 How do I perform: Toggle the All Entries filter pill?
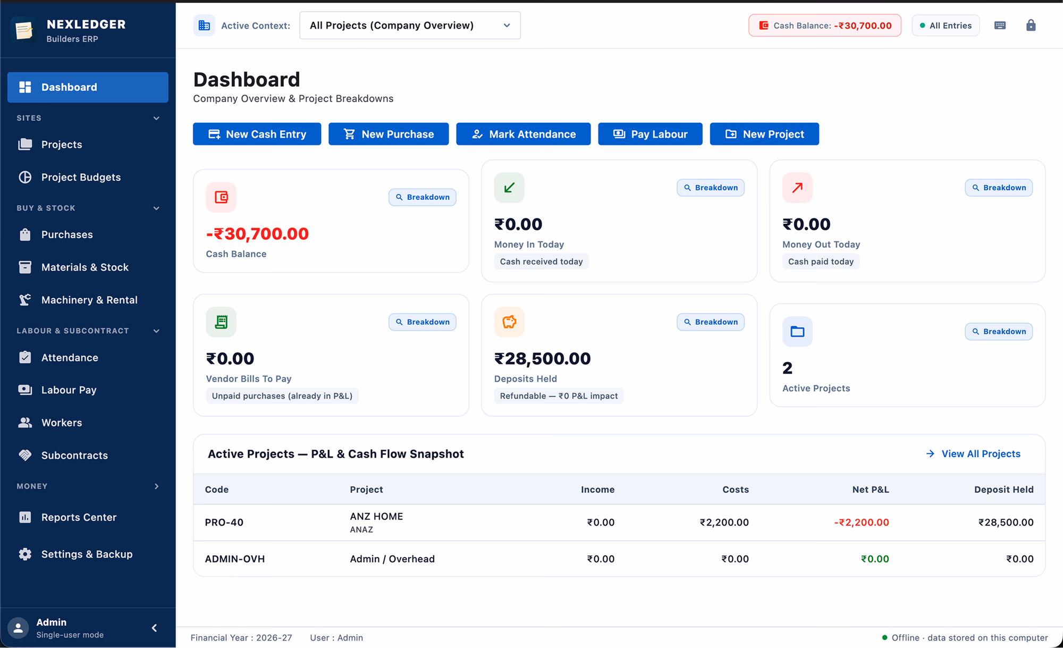(946, 26)
